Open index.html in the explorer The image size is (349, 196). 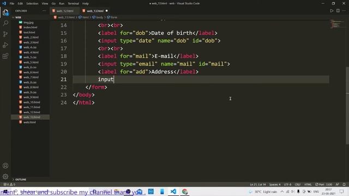point(31,27)
